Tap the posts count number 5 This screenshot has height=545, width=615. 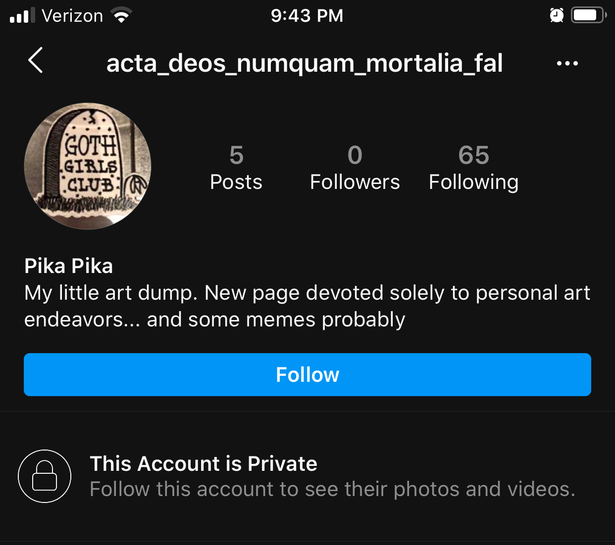pyautogui.click(x=236, y=155)
